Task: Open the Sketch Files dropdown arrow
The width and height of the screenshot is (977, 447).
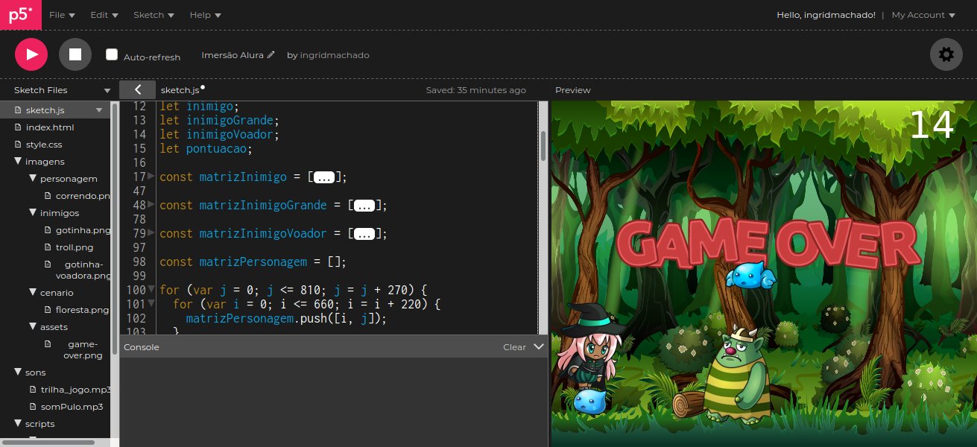Action: point(107,90)
